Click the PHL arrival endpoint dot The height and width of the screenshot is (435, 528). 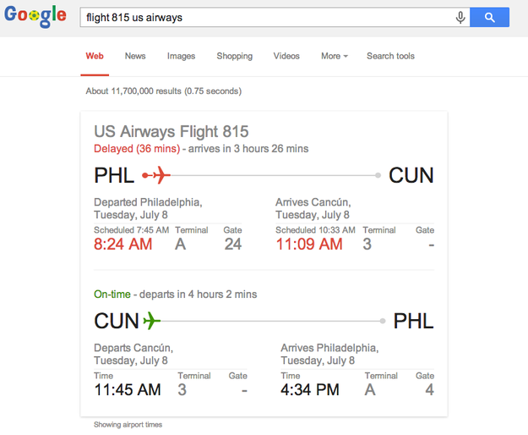point(384,321)
